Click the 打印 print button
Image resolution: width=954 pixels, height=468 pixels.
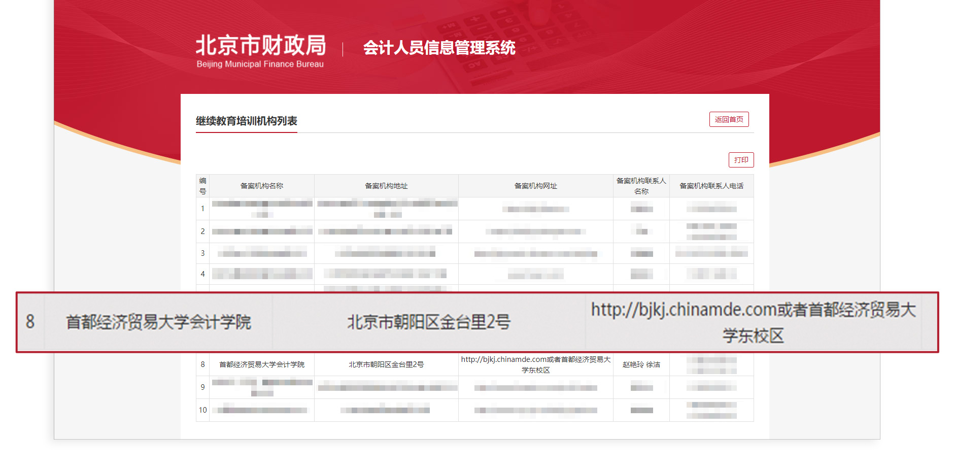pyautogui.click(x=740, y=159)
